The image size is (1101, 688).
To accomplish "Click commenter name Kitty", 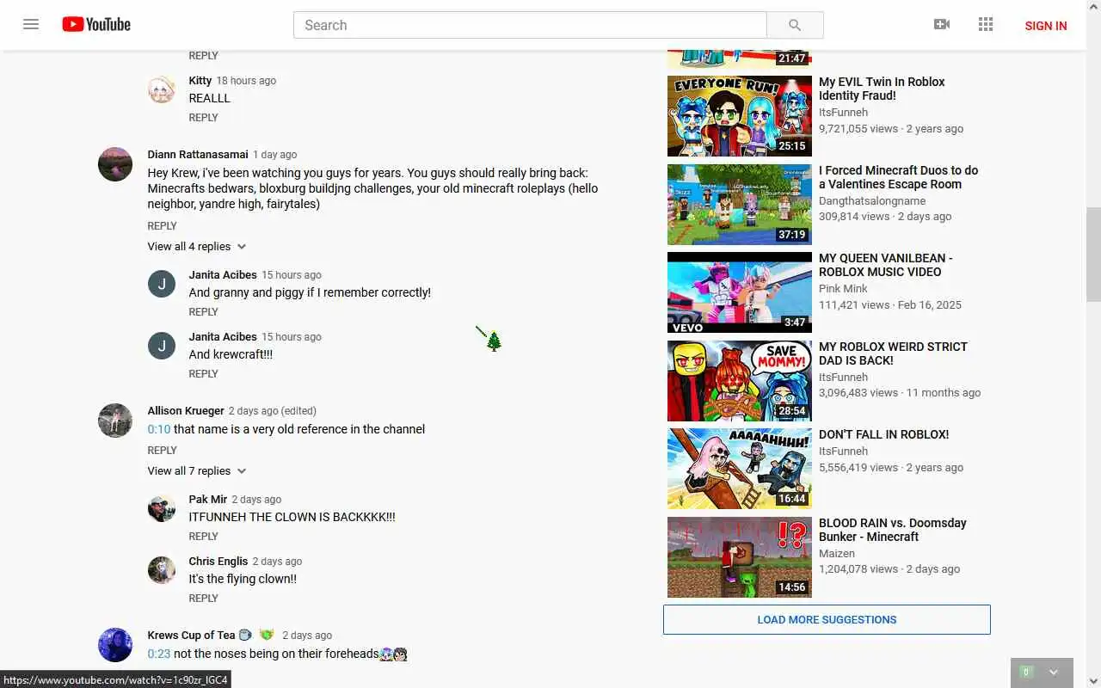I will click(x=200, y=81).
